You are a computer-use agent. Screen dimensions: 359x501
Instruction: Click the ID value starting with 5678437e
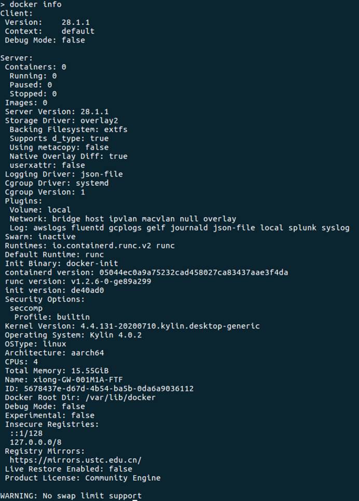(108, 388)
